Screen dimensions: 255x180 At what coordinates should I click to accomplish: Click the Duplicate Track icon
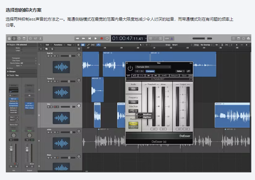click(47, 49)
